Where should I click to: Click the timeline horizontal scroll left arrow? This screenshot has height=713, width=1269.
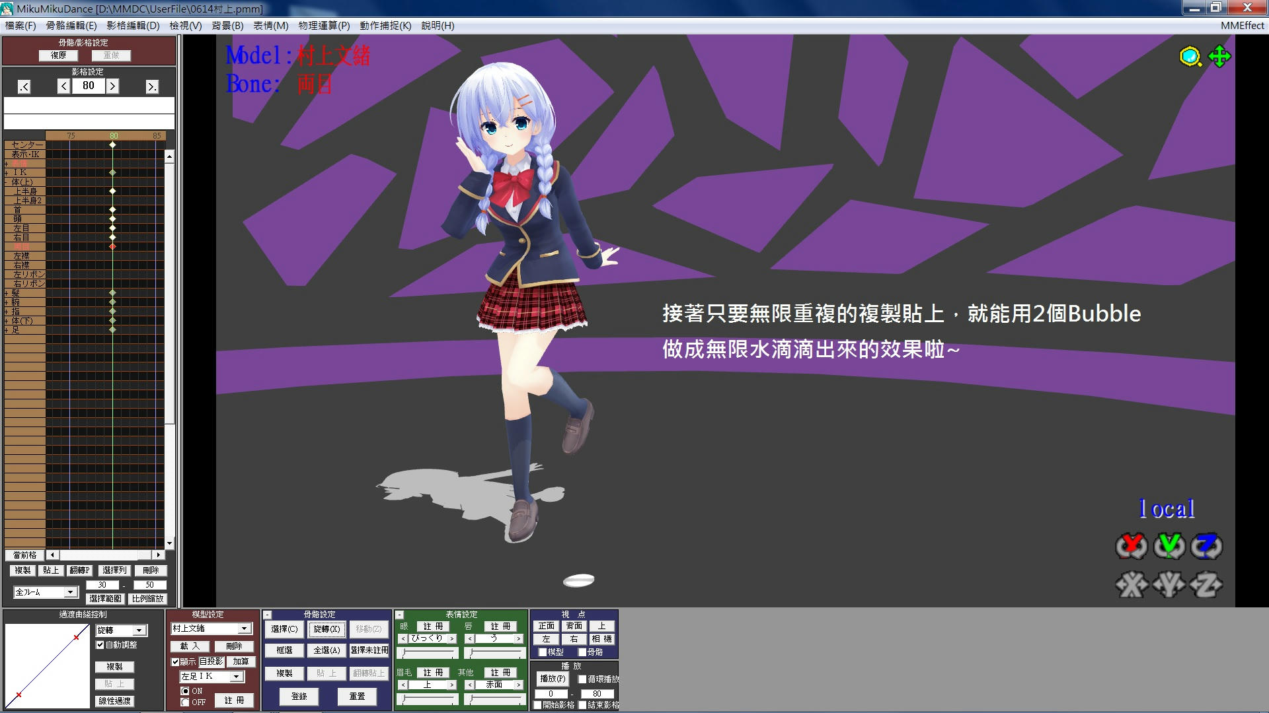(x=52, y=555)
